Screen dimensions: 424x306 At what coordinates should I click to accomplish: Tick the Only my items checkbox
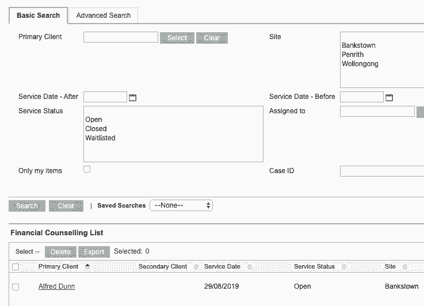pyautogui.click(x=87, y=169)
